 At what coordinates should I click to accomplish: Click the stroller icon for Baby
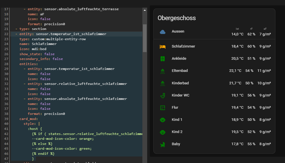pyautogui.click(x=163, y=144)
